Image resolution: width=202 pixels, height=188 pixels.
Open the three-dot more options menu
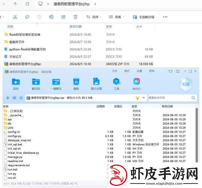(x=165, y=17)
